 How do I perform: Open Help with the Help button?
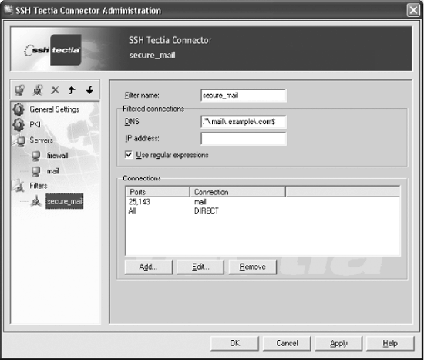click(x=390, y=343)
